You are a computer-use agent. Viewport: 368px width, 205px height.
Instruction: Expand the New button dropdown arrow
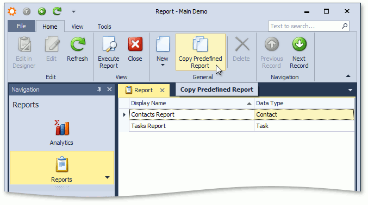[x=163, y=65]
